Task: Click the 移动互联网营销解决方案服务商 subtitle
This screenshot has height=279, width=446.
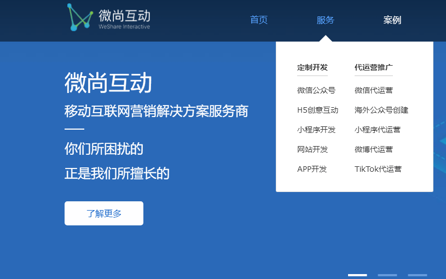Action: click(x=156, y=111)
